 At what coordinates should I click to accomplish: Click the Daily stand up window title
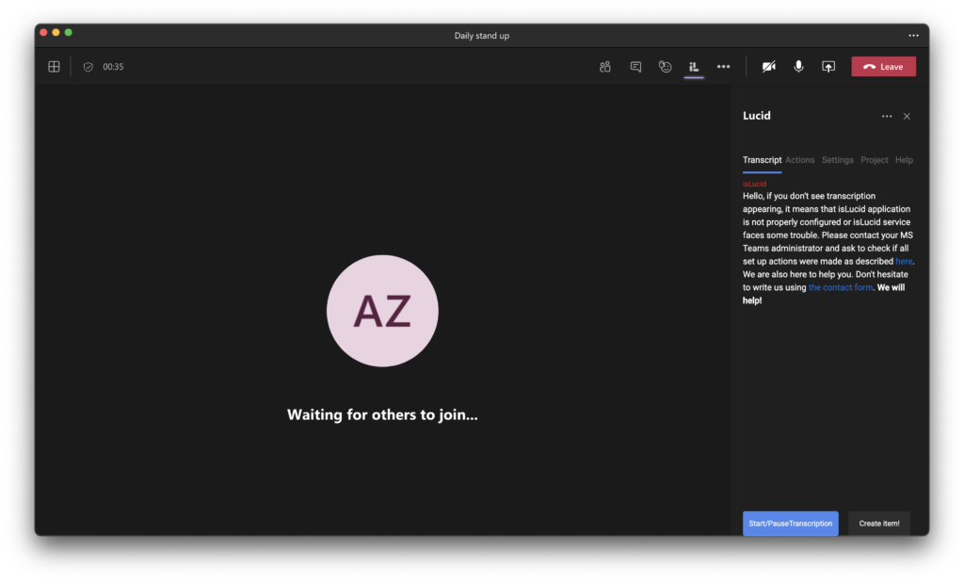click(482, 36)
